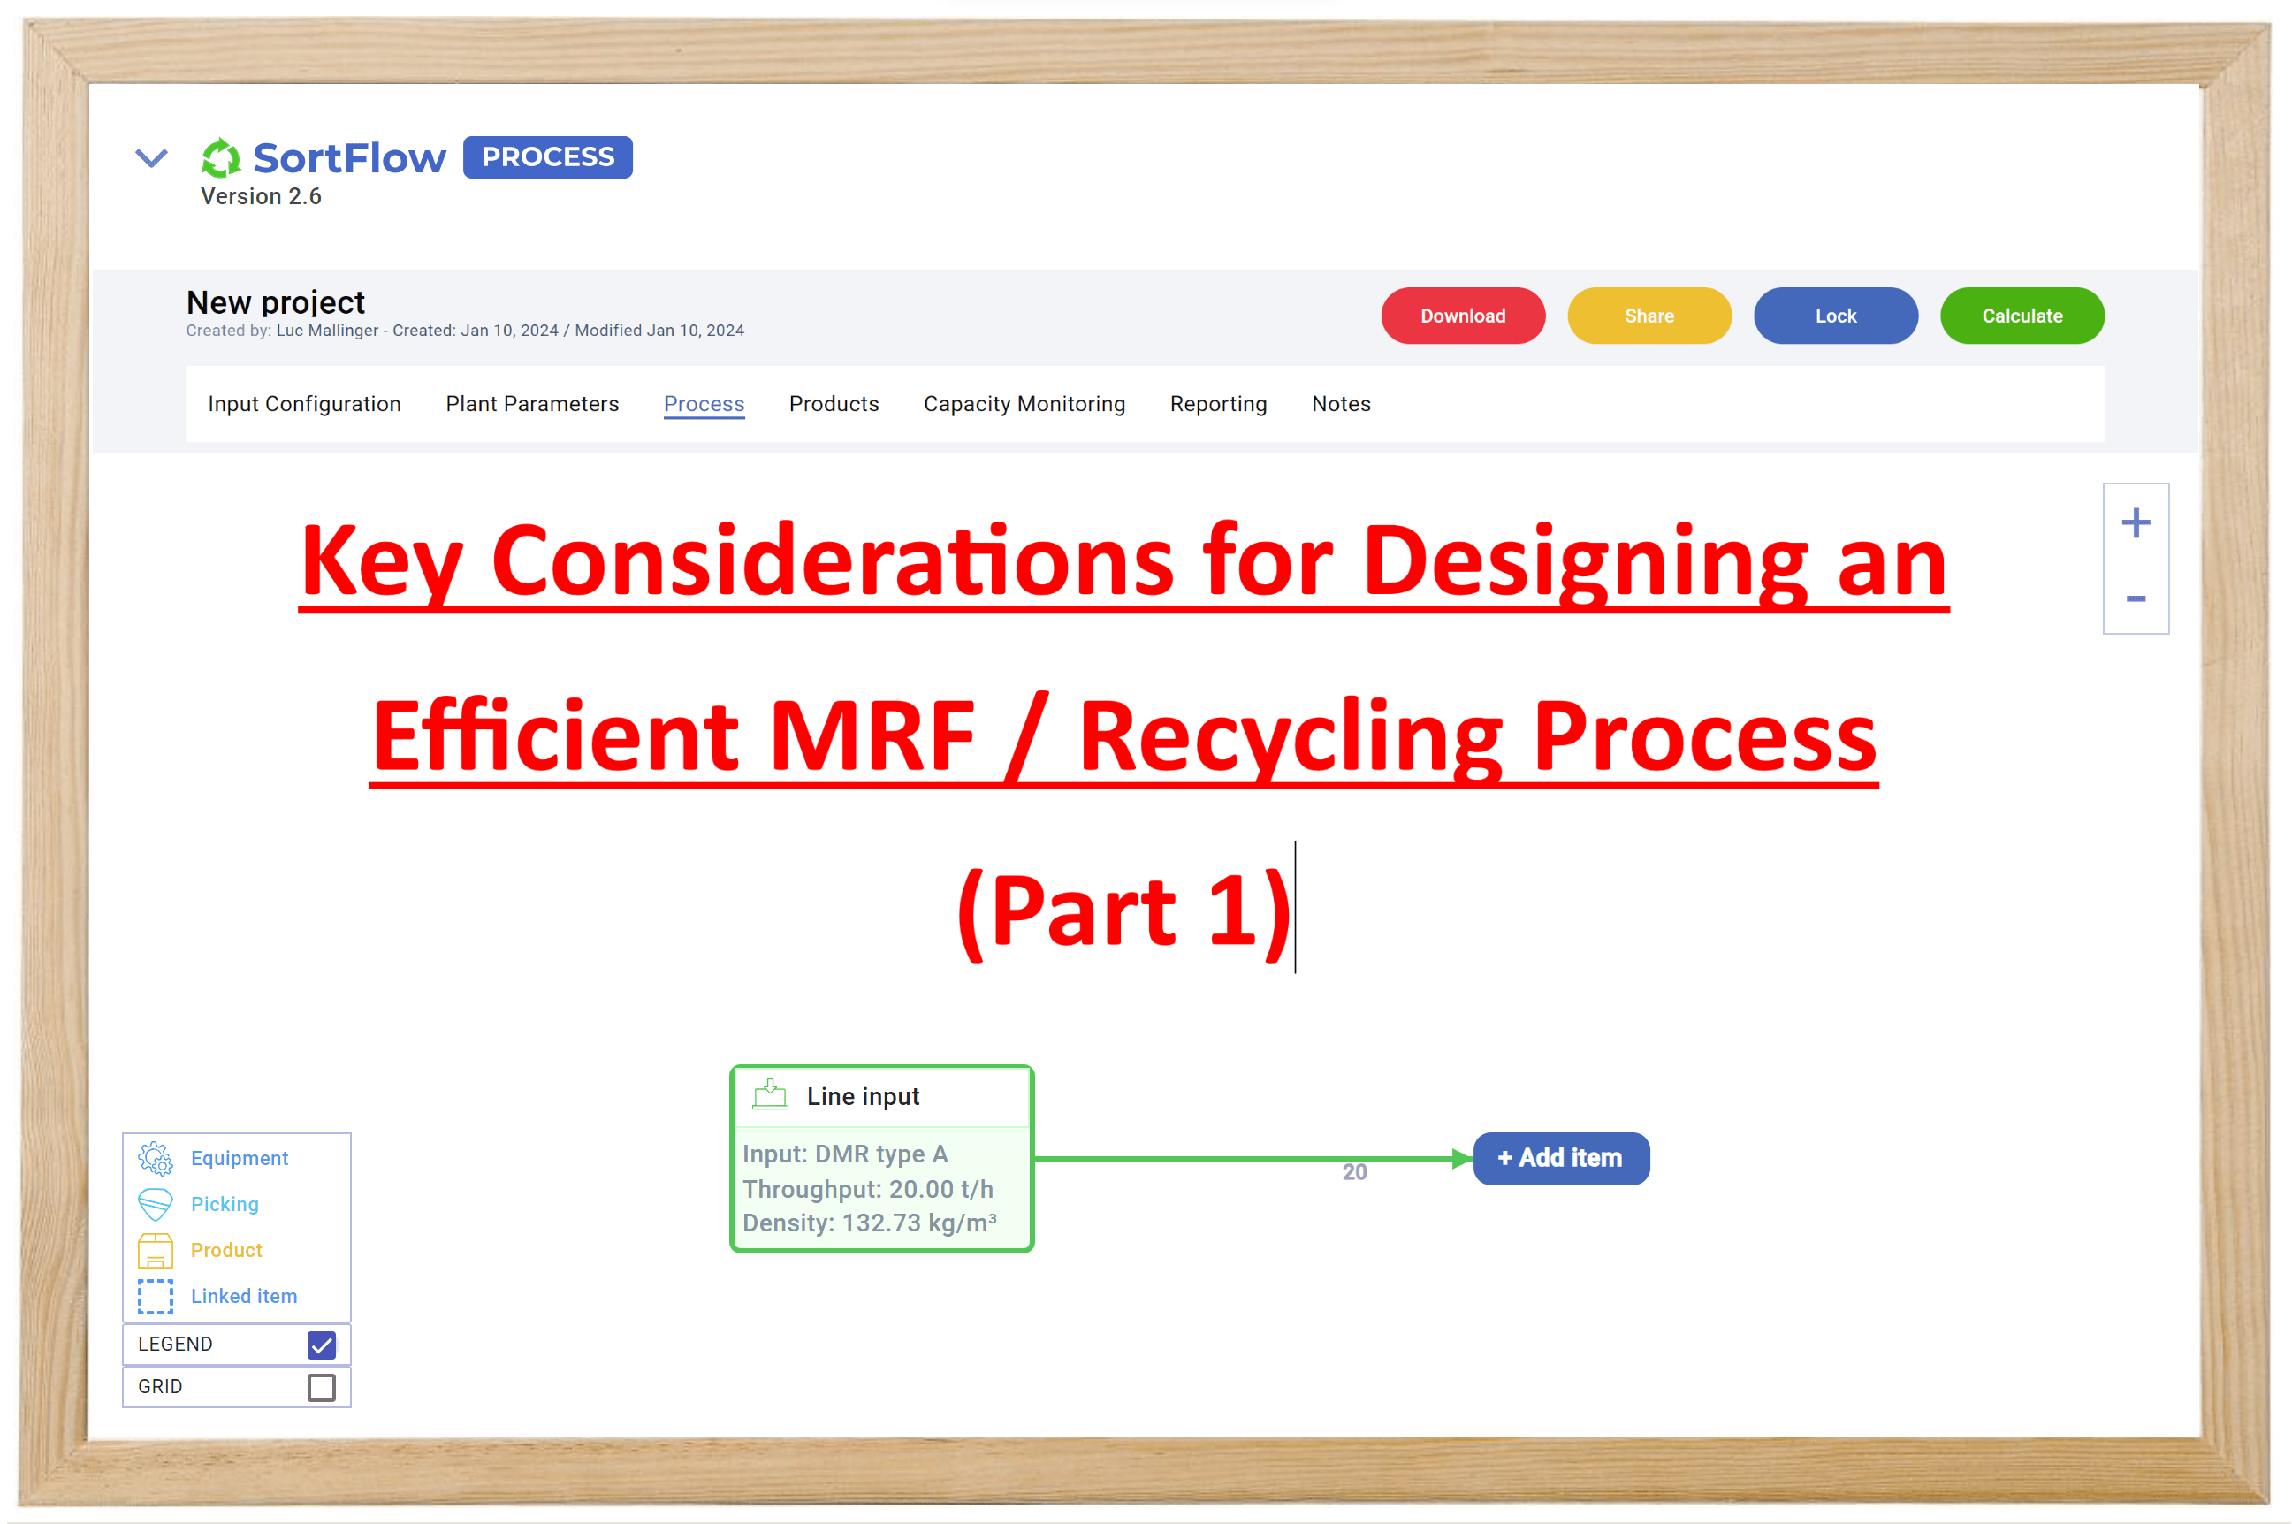The image size is (2292, 1524).
Task: Select the Equipment icon in the legend
Action: 156,1157
